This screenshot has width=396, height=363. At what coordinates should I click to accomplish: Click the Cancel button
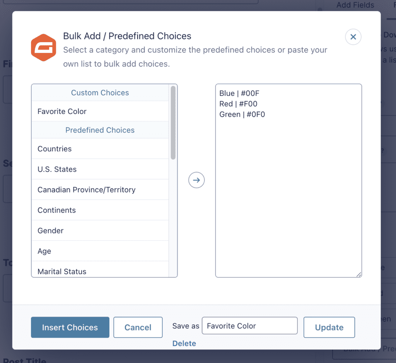point(138,327)
